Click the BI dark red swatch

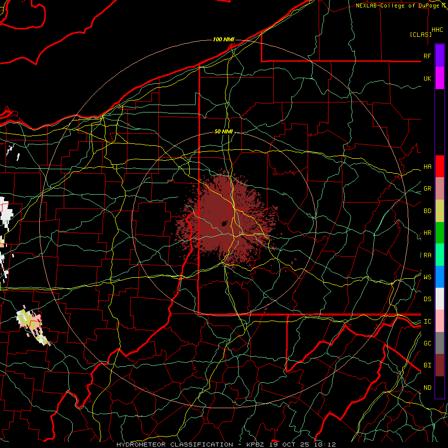440,365
